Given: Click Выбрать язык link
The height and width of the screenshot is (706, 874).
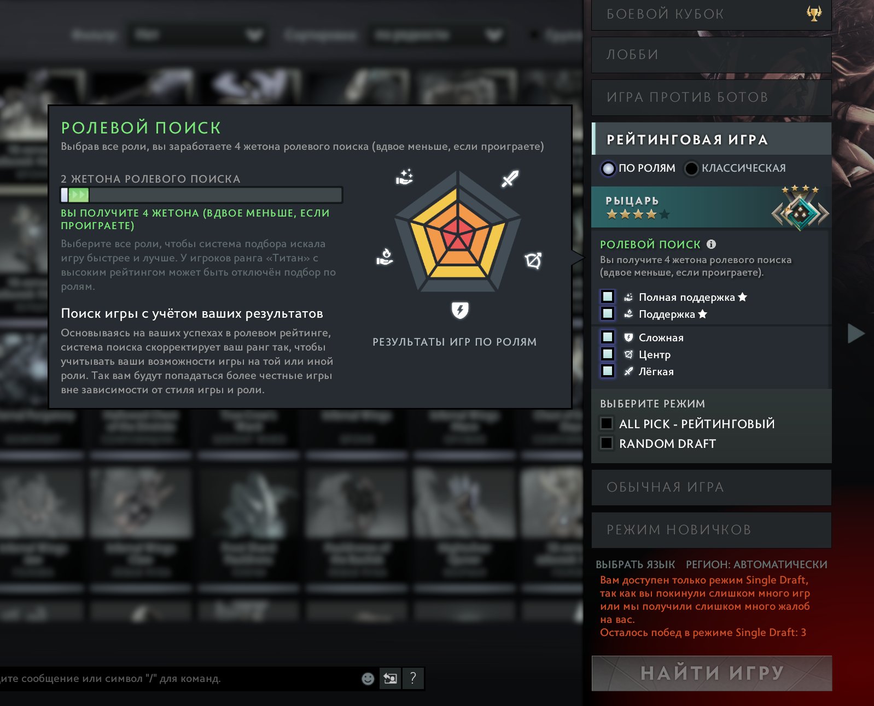Looking at the screenshot, I should click(x=636, y=564).
